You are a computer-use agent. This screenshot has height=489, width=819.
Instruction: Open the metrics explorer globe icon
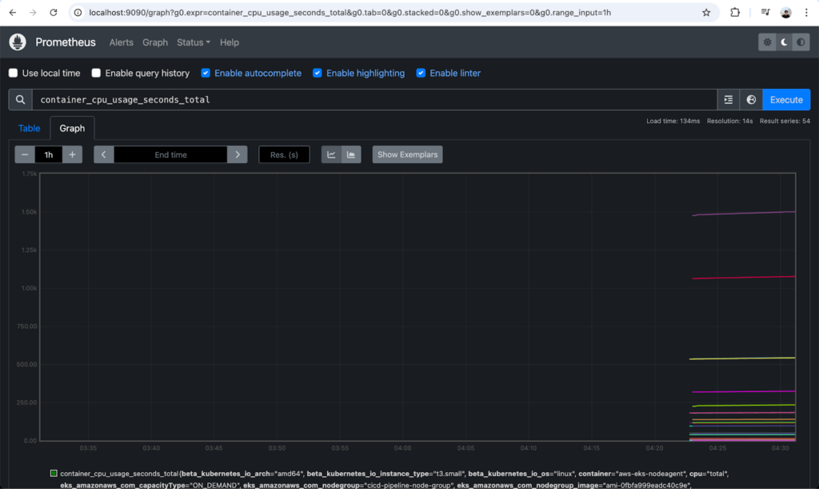[x=751, y=100]
